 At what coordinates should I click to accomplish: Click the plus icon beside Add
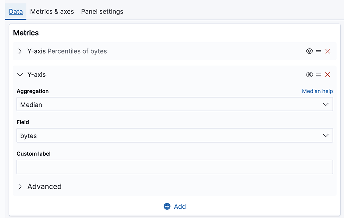tap(167, 206)
